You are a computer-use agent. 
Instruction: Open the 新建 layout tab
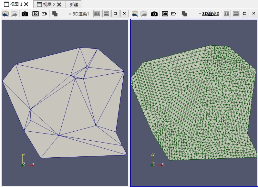tap(74, 5)
